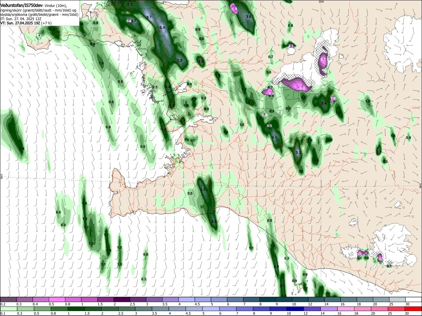The image size is (422, 316).
Task: Select the dark teal swatch between 8 and 9, upper row
Action: pyautogui.click(x=268, y=299)
